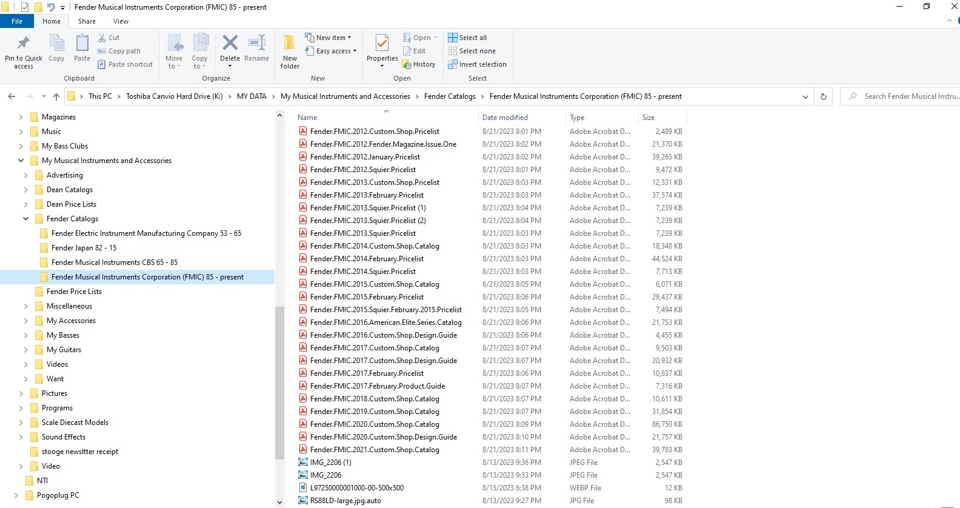Viewport: 960px width, 508px height.
Task: Open the recent locations dropdown arrow
Action: point(44,96)
